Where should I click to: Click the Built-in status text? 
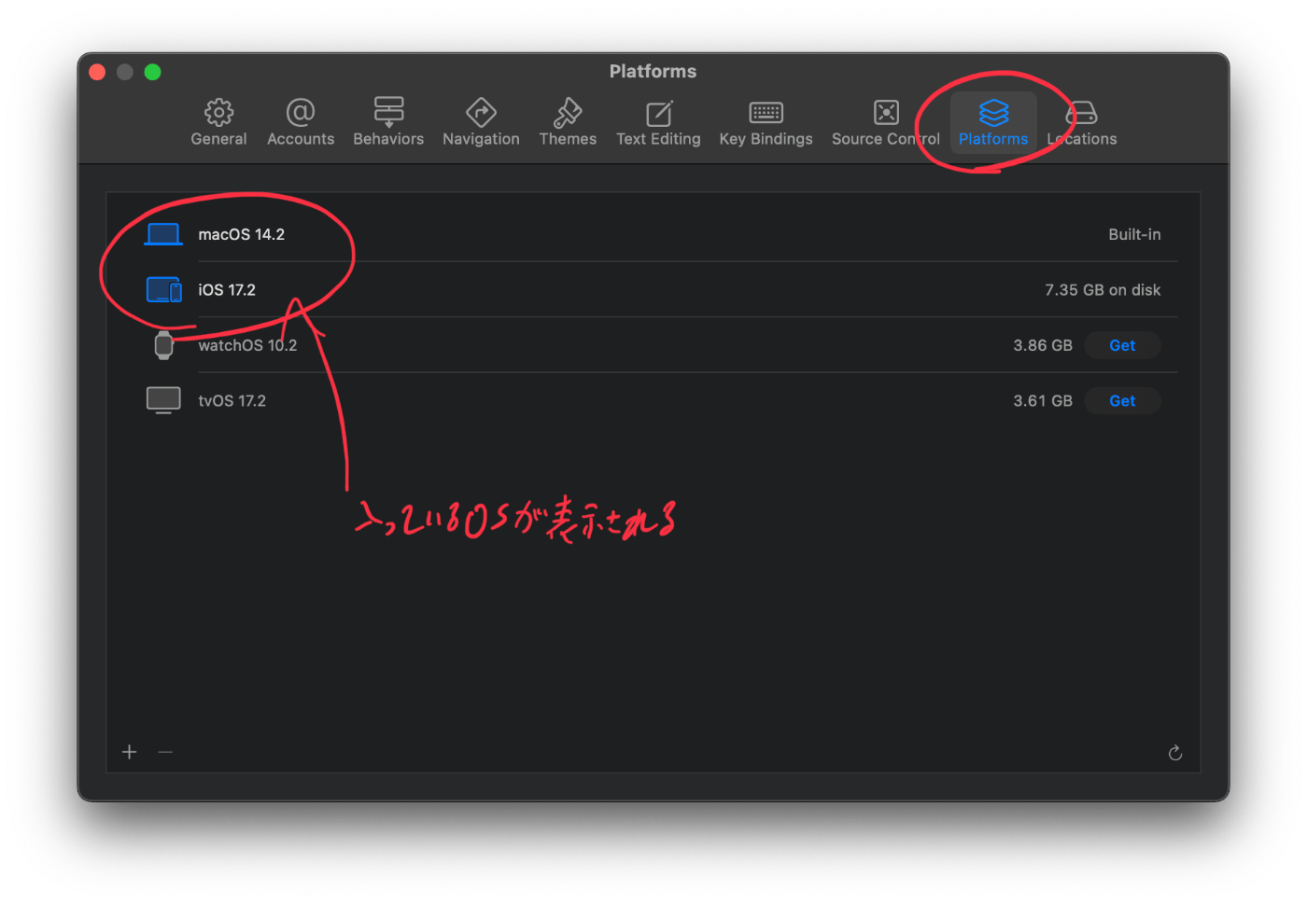point(1134,234)
